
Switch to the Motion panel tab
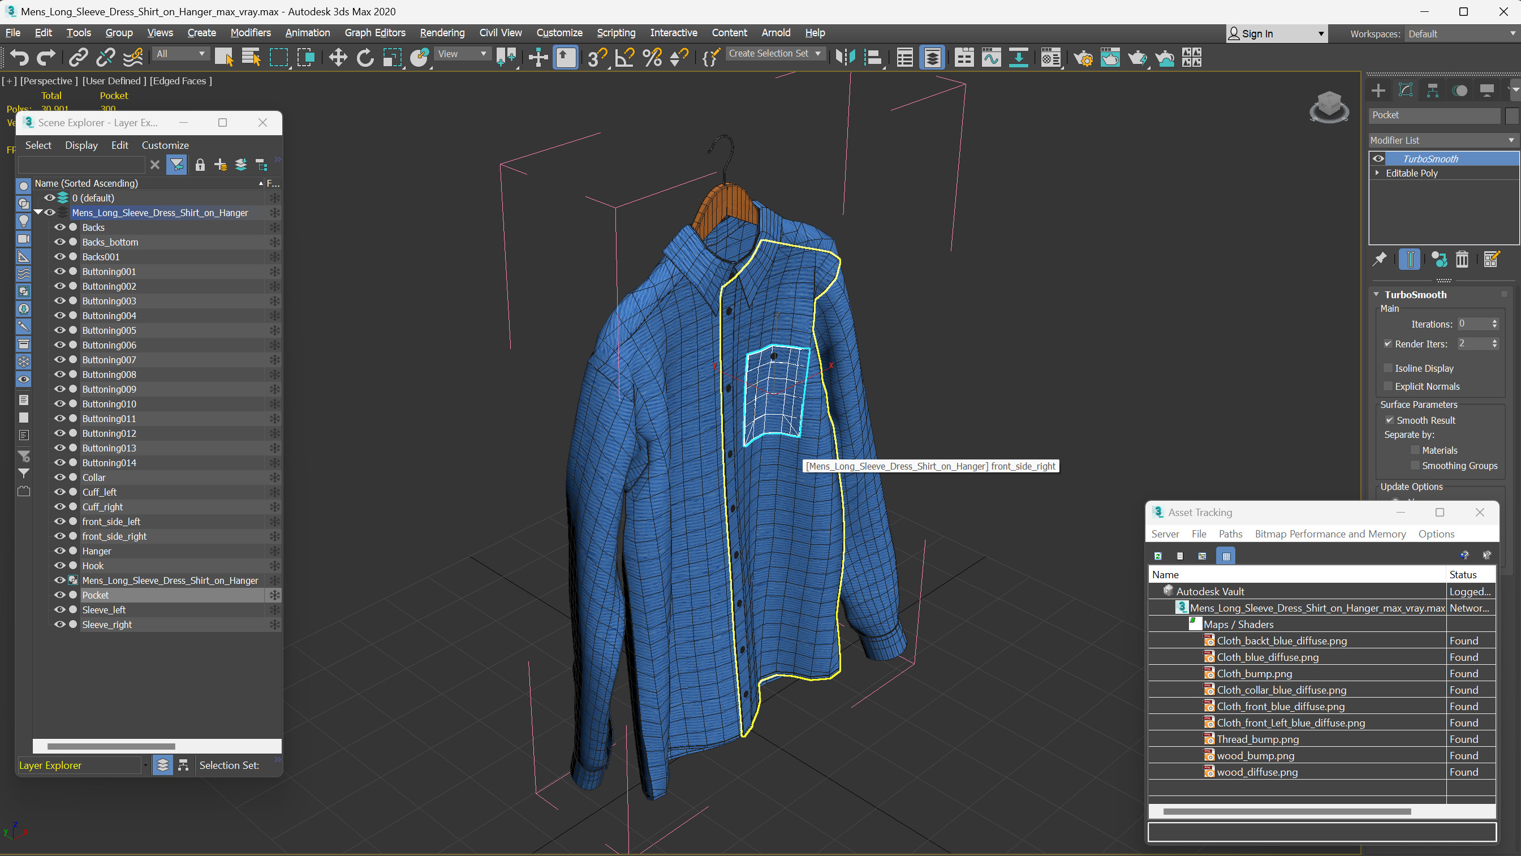coord(1460,91)
